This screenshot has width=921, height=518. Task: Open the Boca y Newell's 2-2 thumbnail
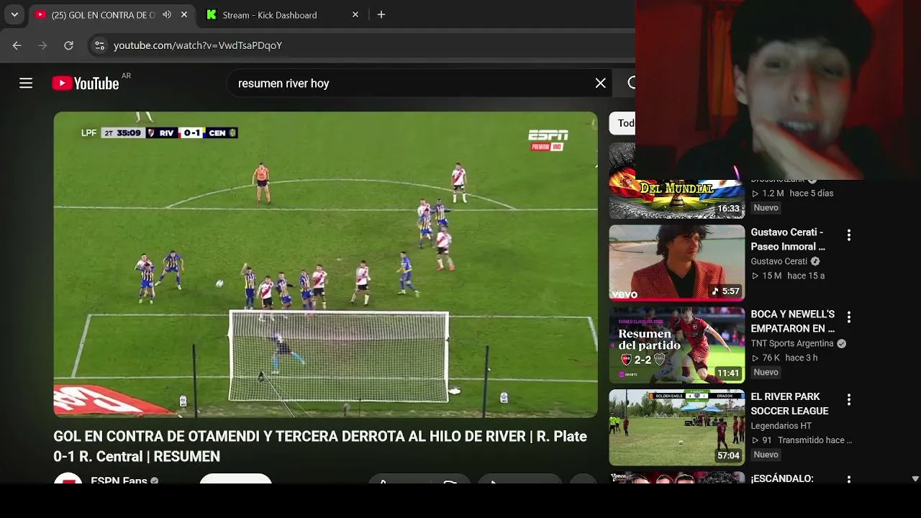(677, 345)
